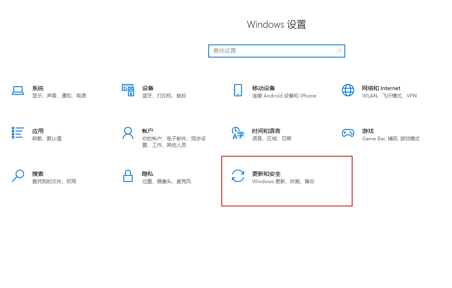This screenshot has height=288, width=452.
Task: Open the 隐私 settings title
Action: pyautogui.click(x=148, y=174)
